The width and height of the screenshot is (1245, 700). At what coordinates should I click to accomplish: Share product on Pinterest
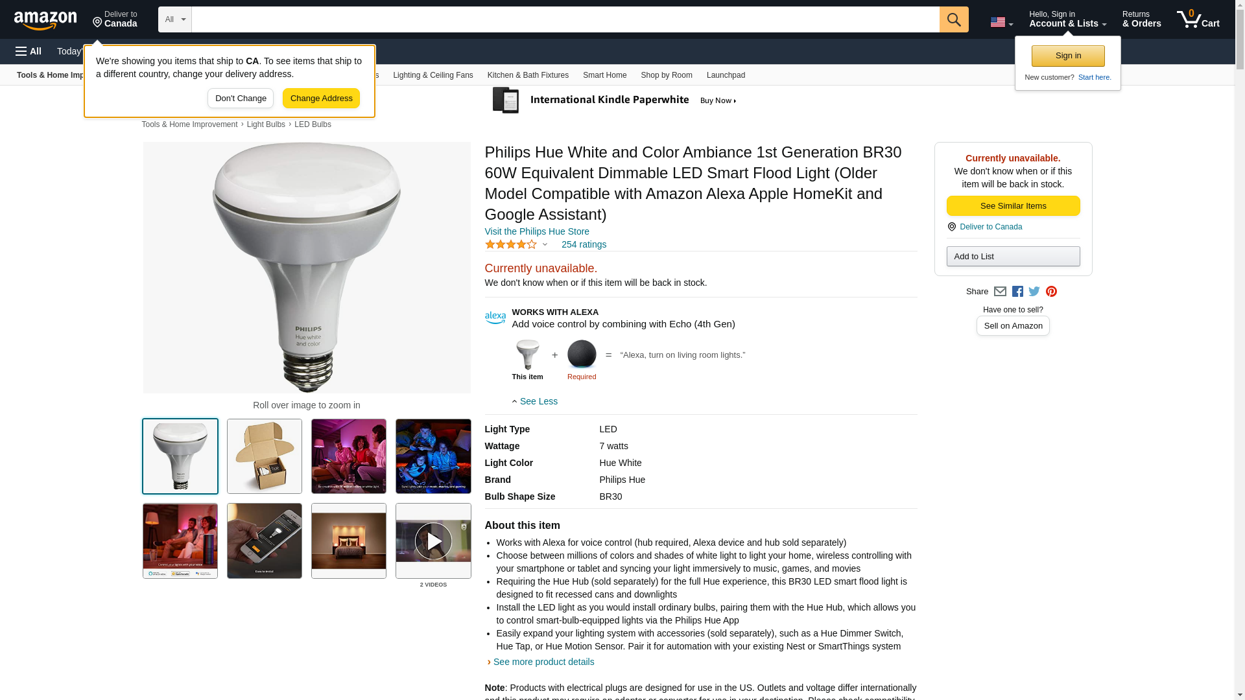click(1051, 292)
